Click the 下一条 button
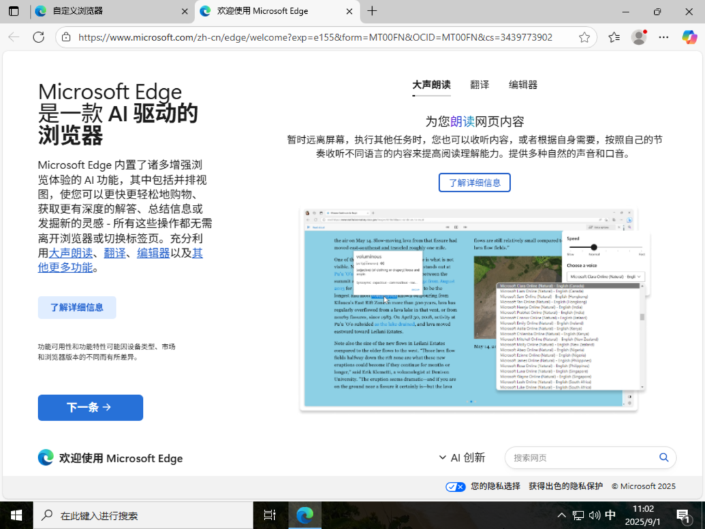The image size is (705, 529). pos(90,408)
